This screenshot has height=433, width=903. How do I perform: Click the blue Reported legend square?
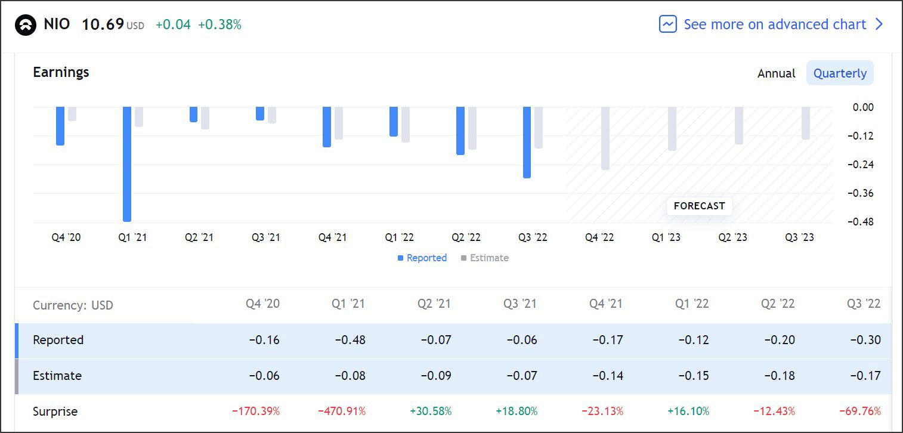pos(401,258)
